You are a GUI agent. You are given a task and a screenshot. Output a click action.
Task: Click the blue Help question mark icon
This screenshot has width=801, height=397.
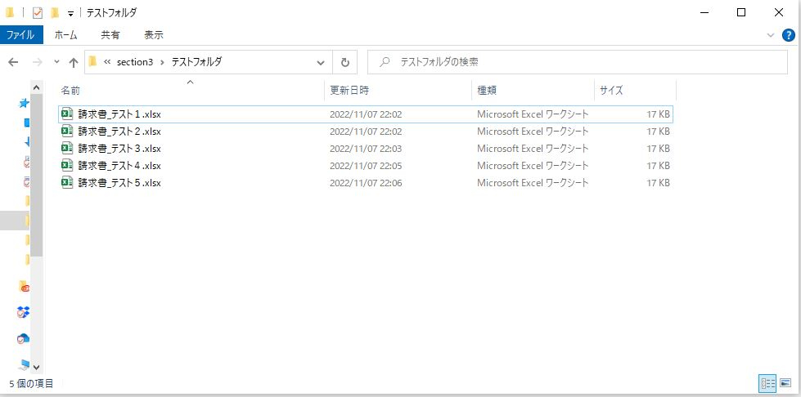click(x=788, y=35)
